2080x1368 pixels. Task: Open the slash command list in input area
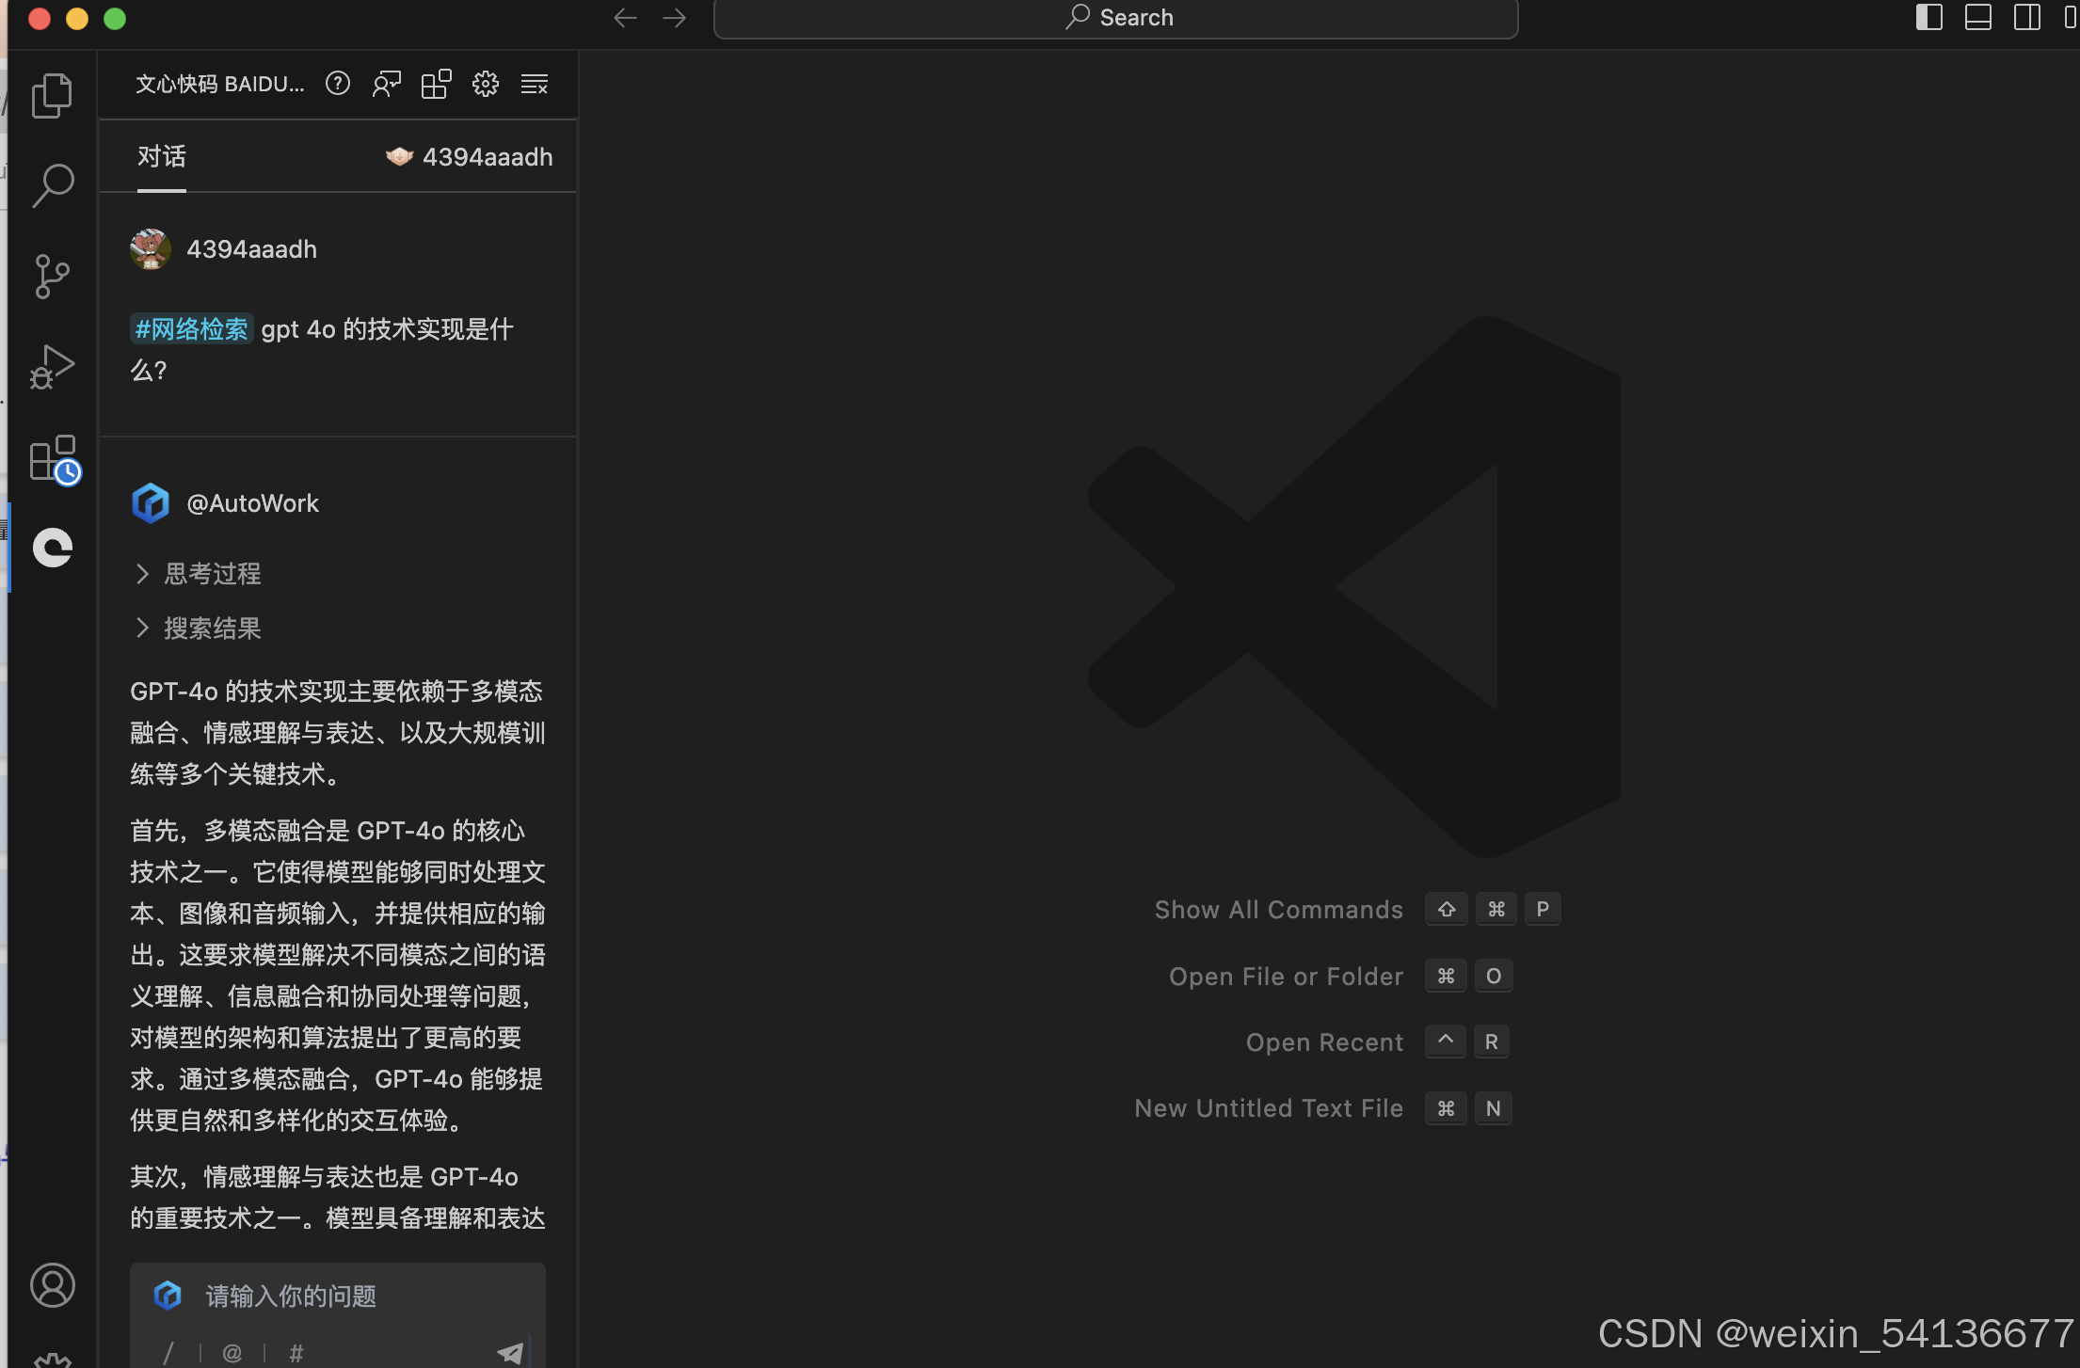pyautogui.click(x=168, y=1352)
